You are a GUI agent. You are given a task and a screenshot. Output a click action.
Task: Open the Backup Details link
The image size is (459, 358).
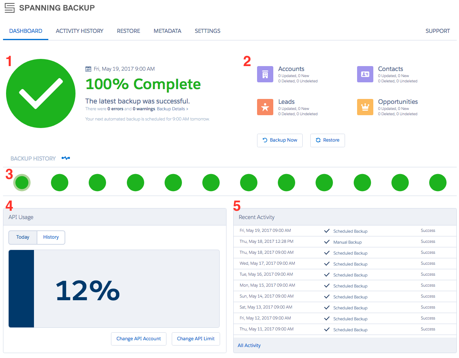[173, 109]
